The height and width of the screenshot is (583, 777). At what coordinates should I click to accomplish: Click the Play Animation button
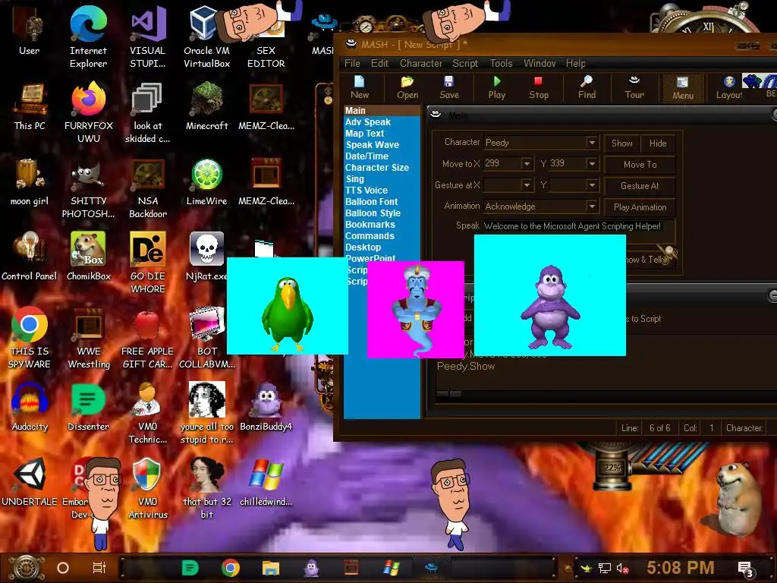[640, 207]
